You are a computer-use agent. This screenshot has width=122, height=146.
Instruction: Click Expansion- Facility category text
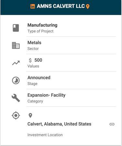[47, 95]
